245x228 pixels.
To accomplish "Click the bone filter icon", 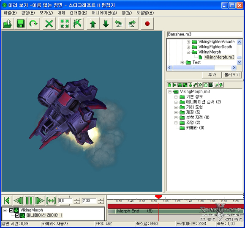I will coord(195,85).
